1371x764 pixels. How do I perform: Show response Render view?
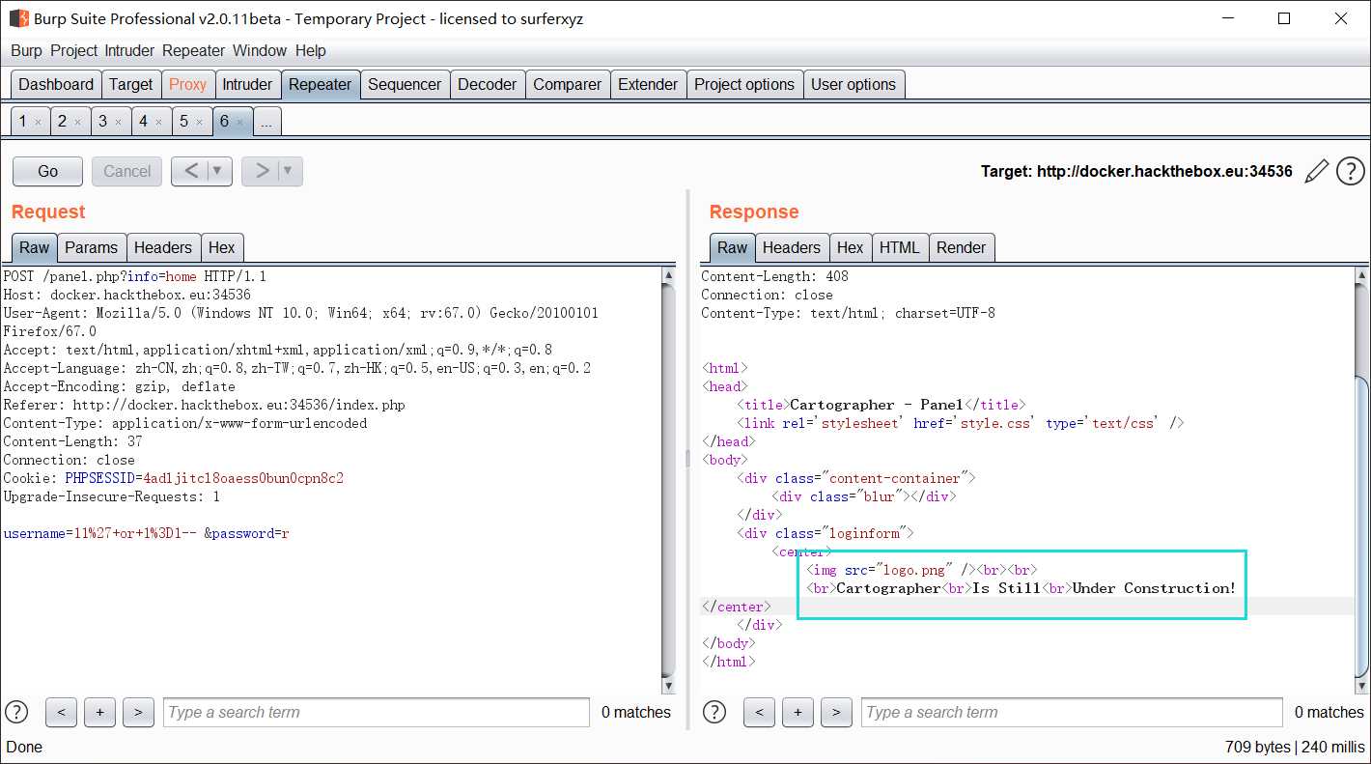[961, 247]
